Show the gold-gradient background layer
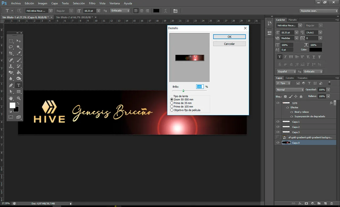340x207 pixels. point(278,137)
